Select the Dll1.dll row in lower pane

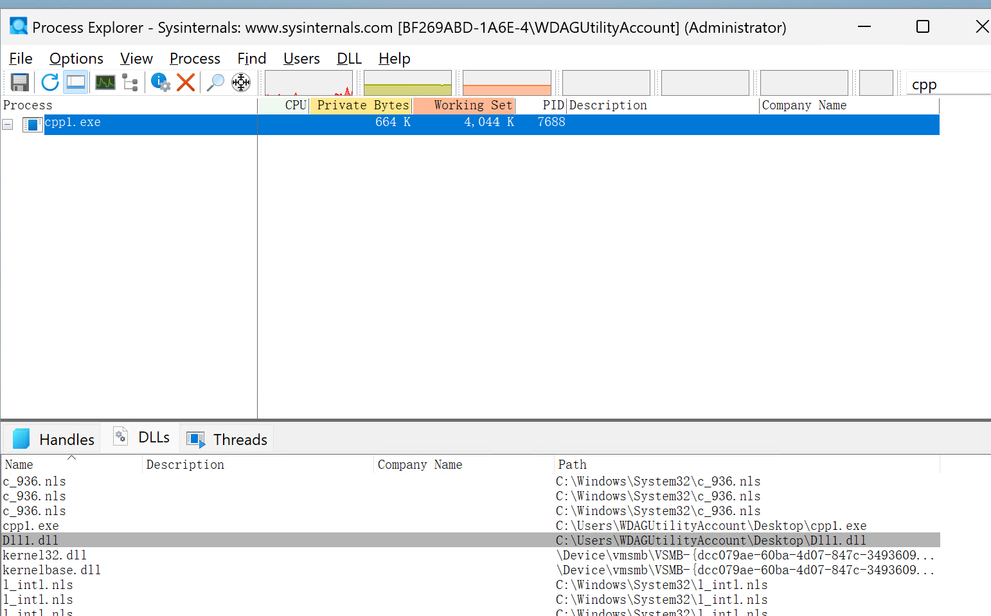470,540
